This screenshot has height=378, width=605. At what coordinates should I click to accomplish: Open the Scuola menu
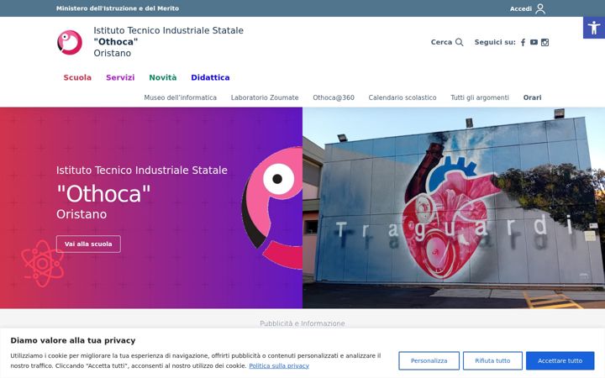pos(77,77)
